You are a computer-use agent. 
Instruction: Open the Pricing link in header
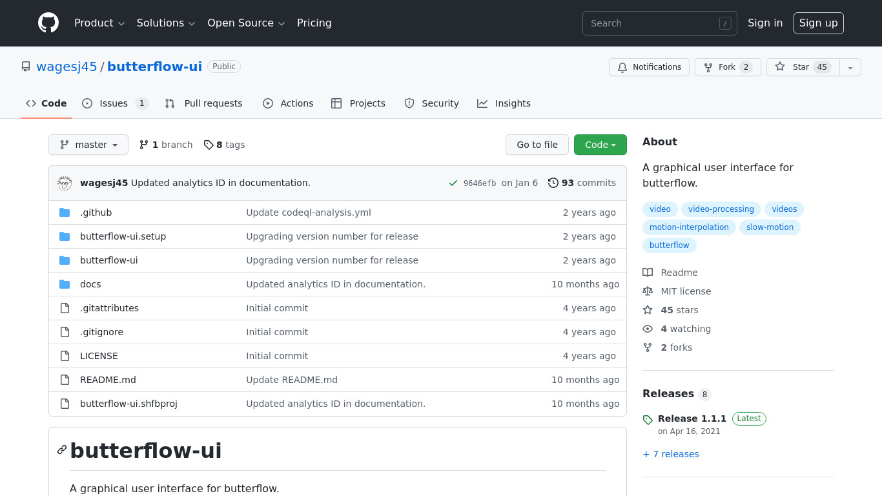[314, 23]
